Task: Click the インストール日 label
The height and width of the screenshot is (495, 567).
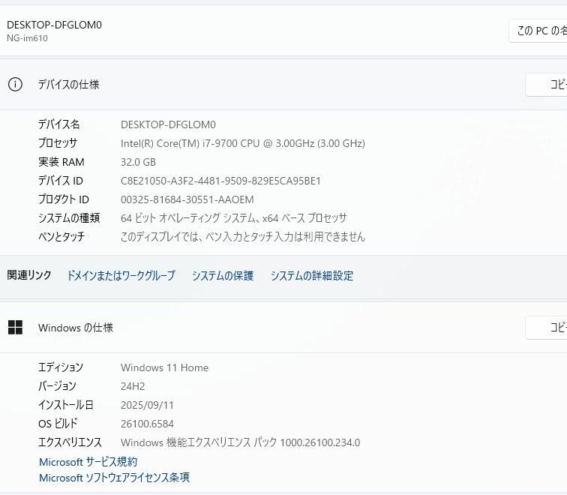Action: [66, 405]
